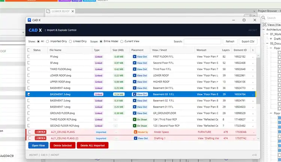Click View Only icon for BASEMENT 3.dwg

pos(135,94)
